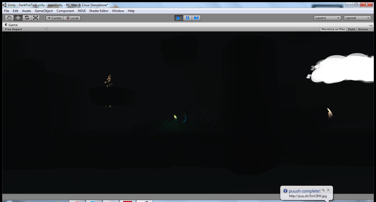Open the Free Aspect dropdown
The width and height of the screenshot is (376, 202).
point(25,29)
